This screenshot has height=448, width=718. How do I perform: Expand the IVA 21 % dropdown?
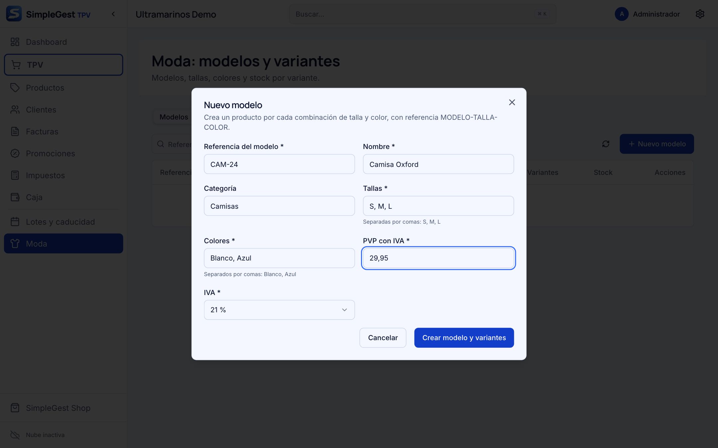(x=279, y=310)
